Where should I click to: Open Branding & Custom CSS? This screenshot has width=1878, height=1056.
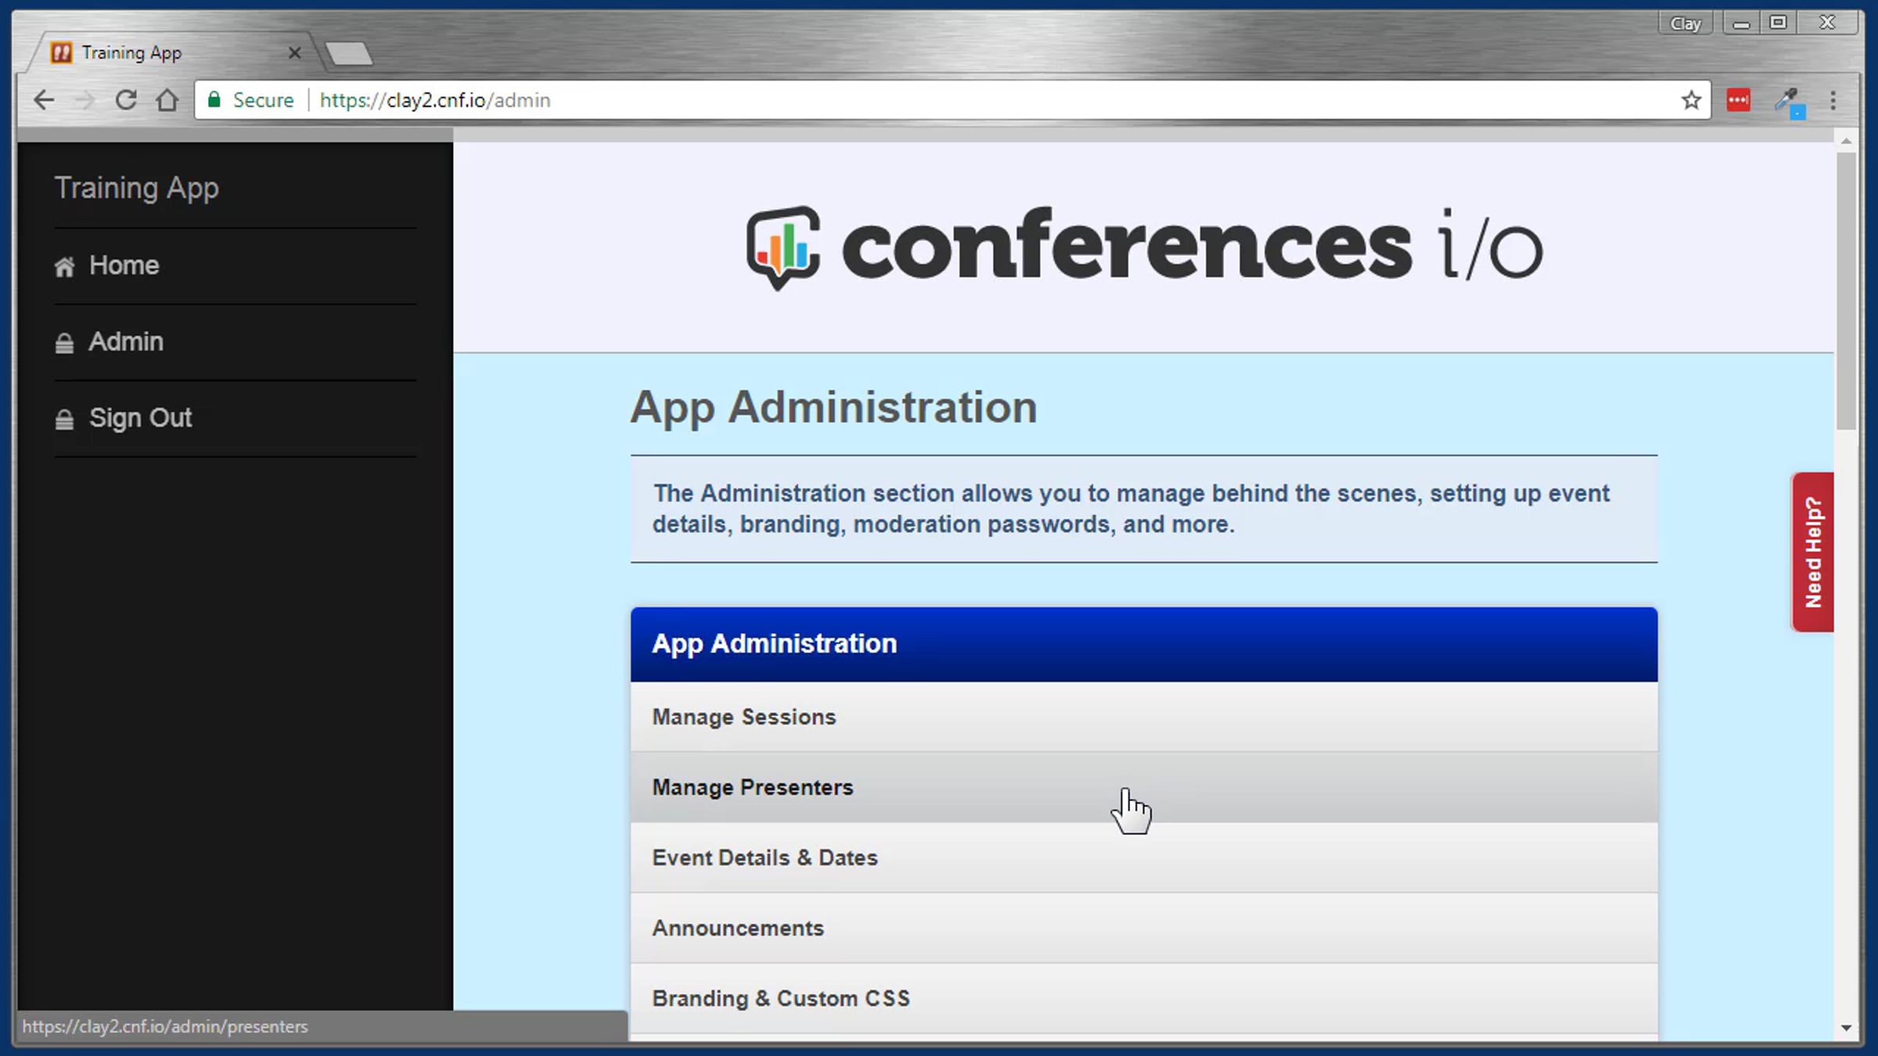(1144, 998)
